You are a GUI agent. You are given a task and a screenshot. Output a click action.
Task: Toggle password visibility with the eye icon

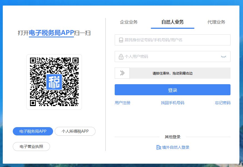(x=223, y=56)
